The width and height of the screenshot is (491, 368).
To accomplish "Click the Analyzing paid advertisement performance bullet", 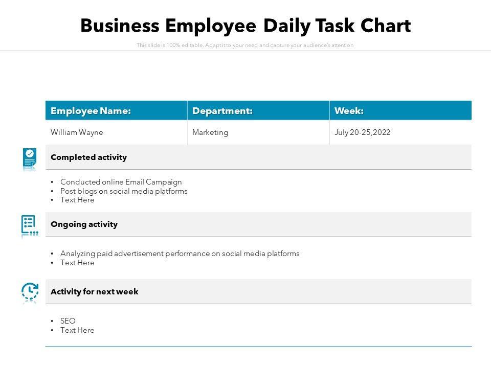I will pos(180,254).
